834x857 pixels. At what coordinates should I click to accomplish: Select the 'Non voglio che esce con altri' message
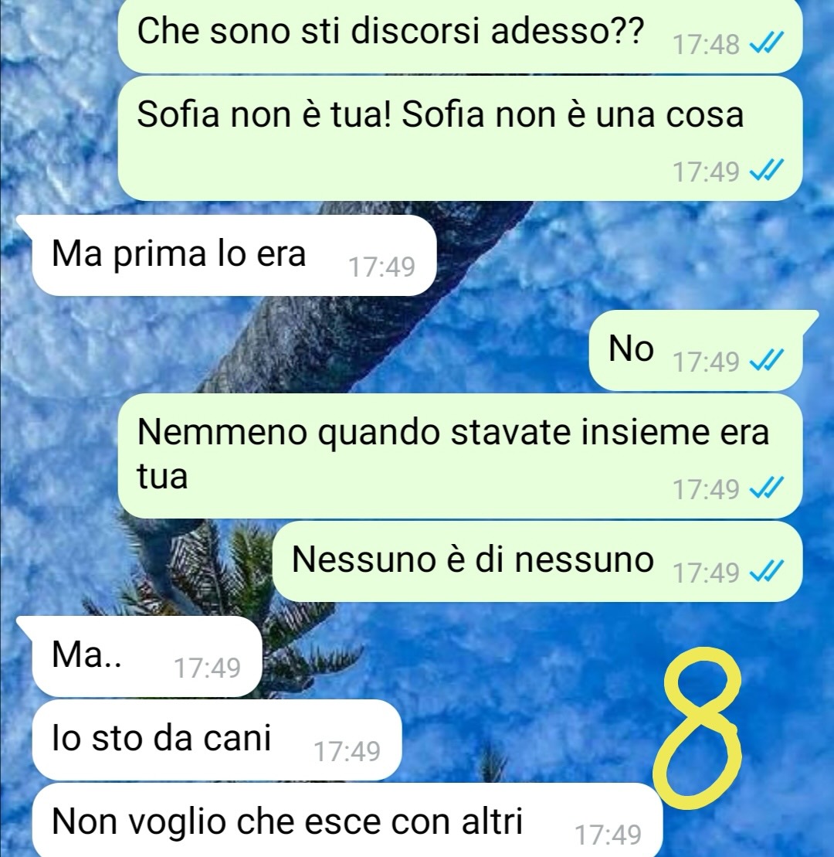347,820
